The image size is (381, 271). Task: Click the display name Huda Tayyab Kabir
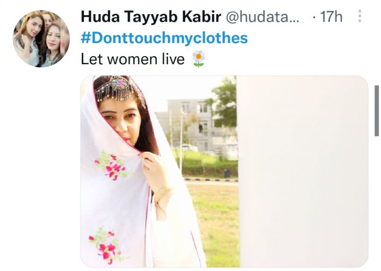click(x=151, y=17)
